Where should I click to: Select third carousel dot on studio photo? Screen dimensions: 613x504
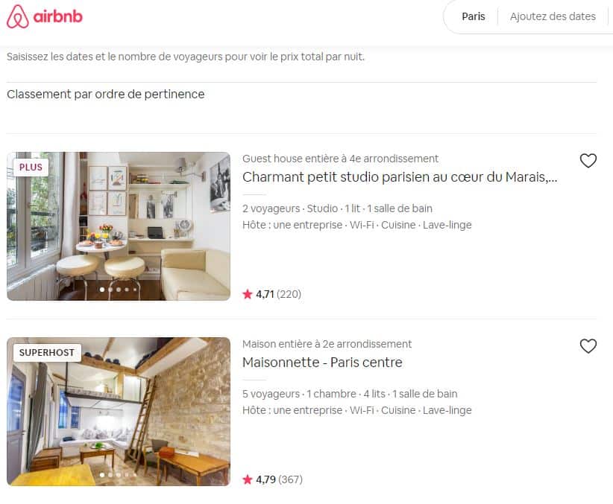(x=119, y=290)
